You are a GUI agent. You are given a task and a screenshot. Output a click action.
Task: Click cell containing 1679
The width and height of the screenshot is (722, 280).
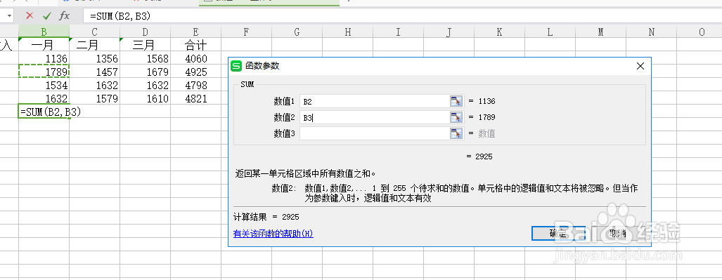click(x=145, y=72)
